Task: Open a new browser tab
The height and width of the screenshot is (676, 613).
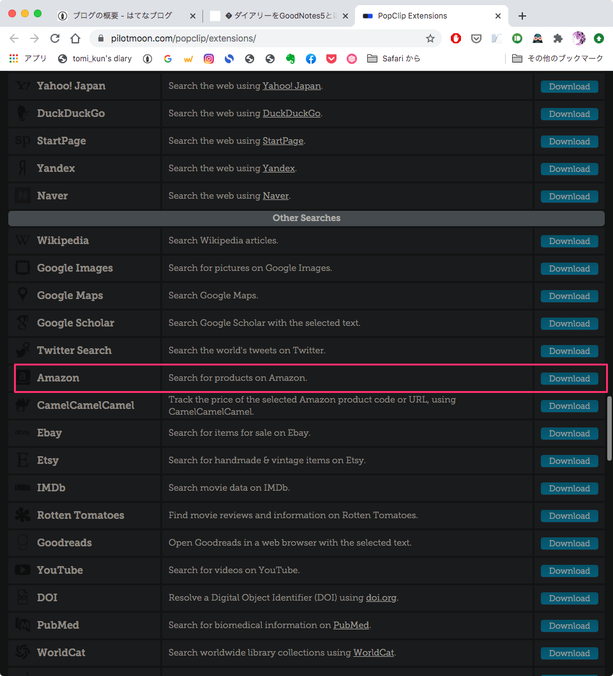Action: [x=522, y=16]
